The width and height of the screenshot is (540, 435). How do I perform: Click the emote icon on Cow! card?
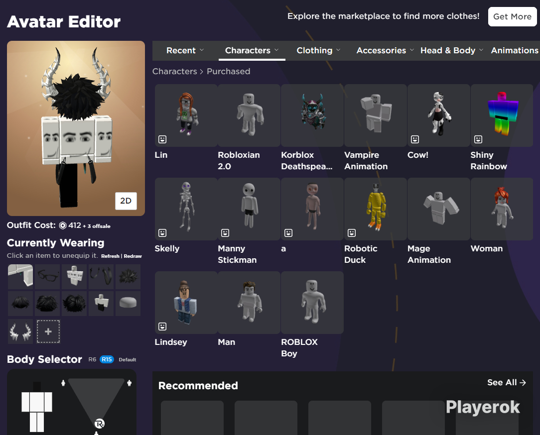(x=415, y=139)
